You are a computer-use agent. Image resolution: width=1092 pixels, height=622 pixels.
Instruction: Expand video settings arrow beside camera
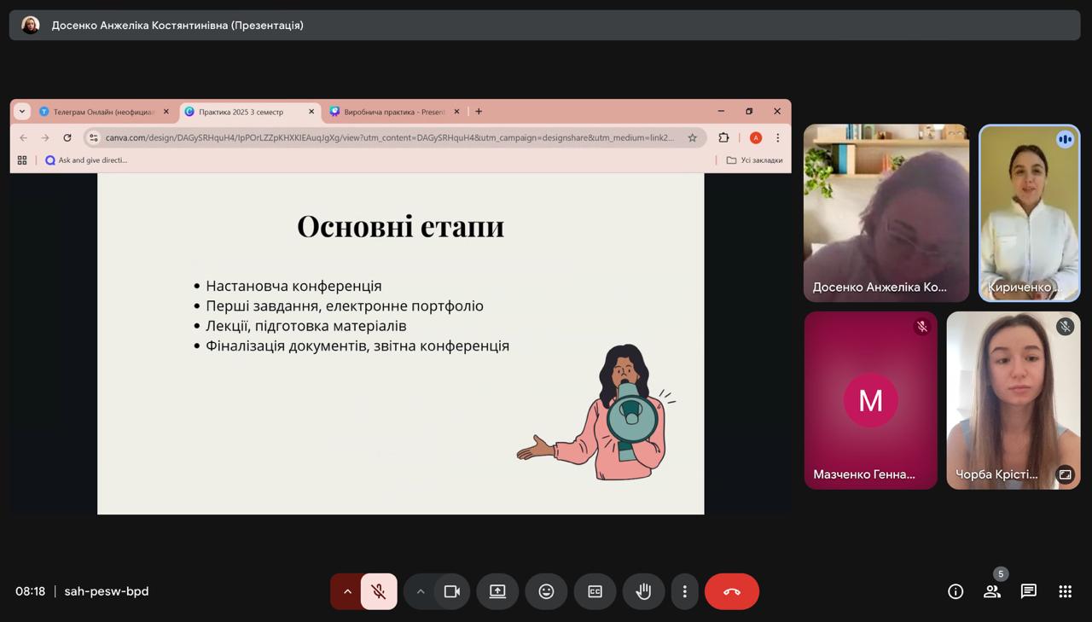tap(421, 591)
